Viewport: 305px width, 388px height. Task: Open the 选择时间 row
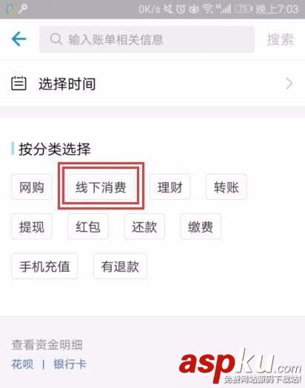click(152, 84)
